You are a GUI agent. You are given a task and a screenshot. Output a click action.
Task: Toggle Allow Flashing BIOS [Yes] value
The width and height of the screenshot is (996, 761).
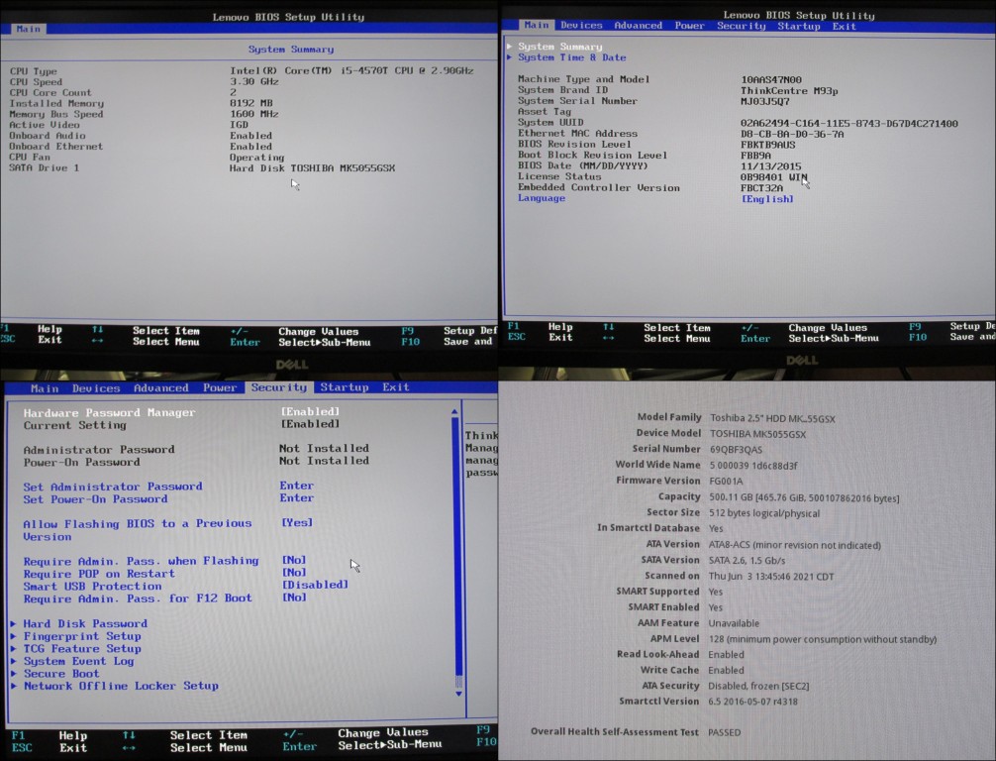point(297,522)
